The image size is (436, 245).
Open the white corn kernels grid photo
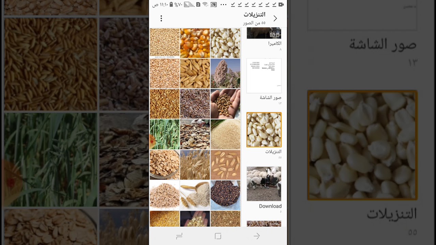(x=225, y=43)
